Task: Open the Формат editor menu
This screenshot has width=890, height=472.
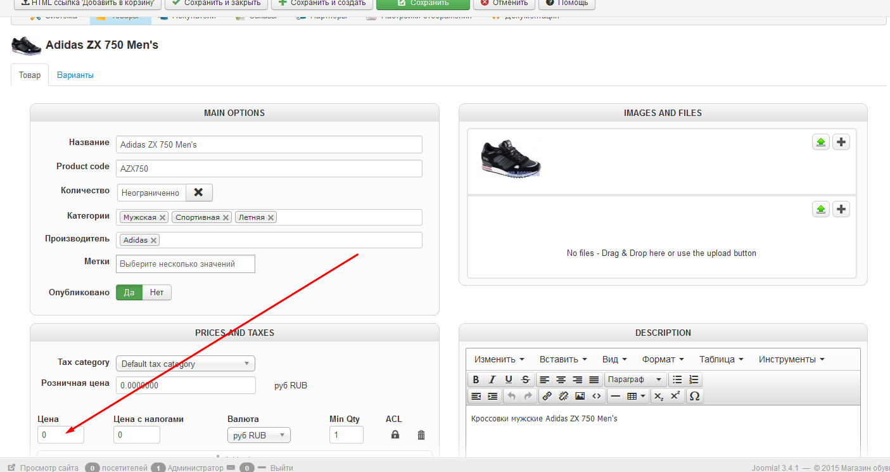Action: coord(664,359)
